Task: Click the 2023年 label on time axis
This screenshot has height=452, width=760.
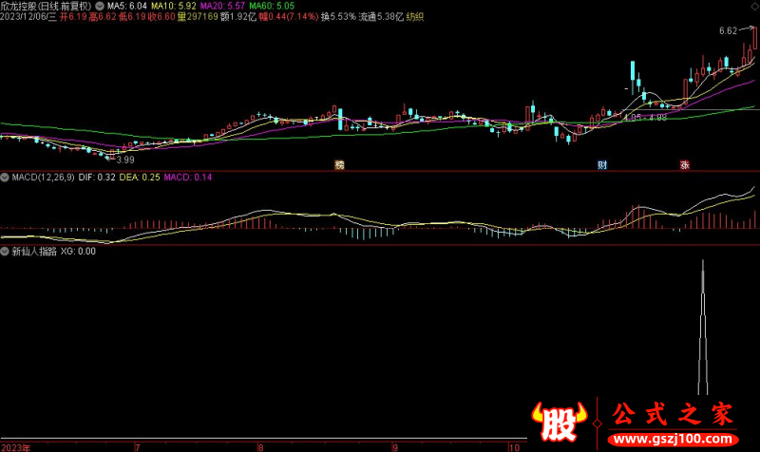Action: click(x=15, y=447)
